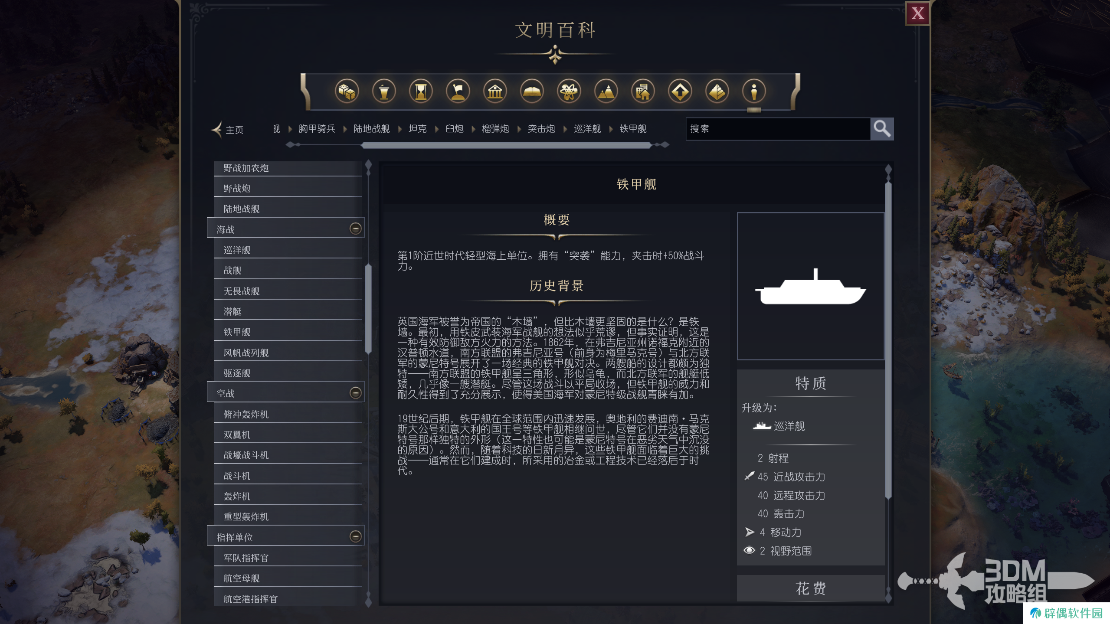Open 战舰 in the unit list
This screenshot has width=1110, height=624.
[x=288, y=270]
